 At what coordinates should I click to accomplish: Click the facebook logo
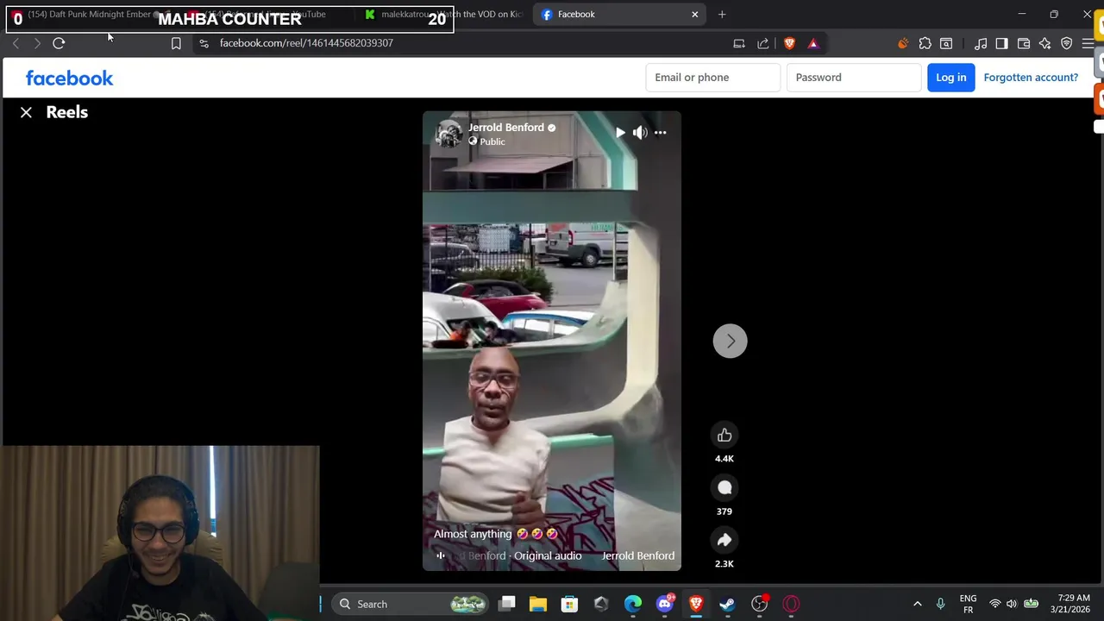coord(69,78)
